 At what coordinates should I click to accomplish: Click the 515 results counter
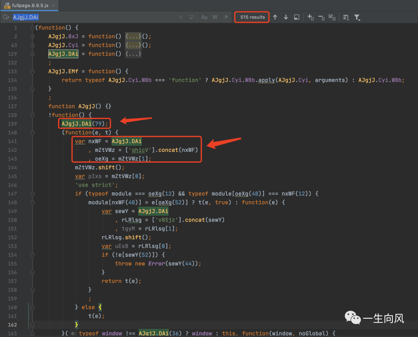252,17
